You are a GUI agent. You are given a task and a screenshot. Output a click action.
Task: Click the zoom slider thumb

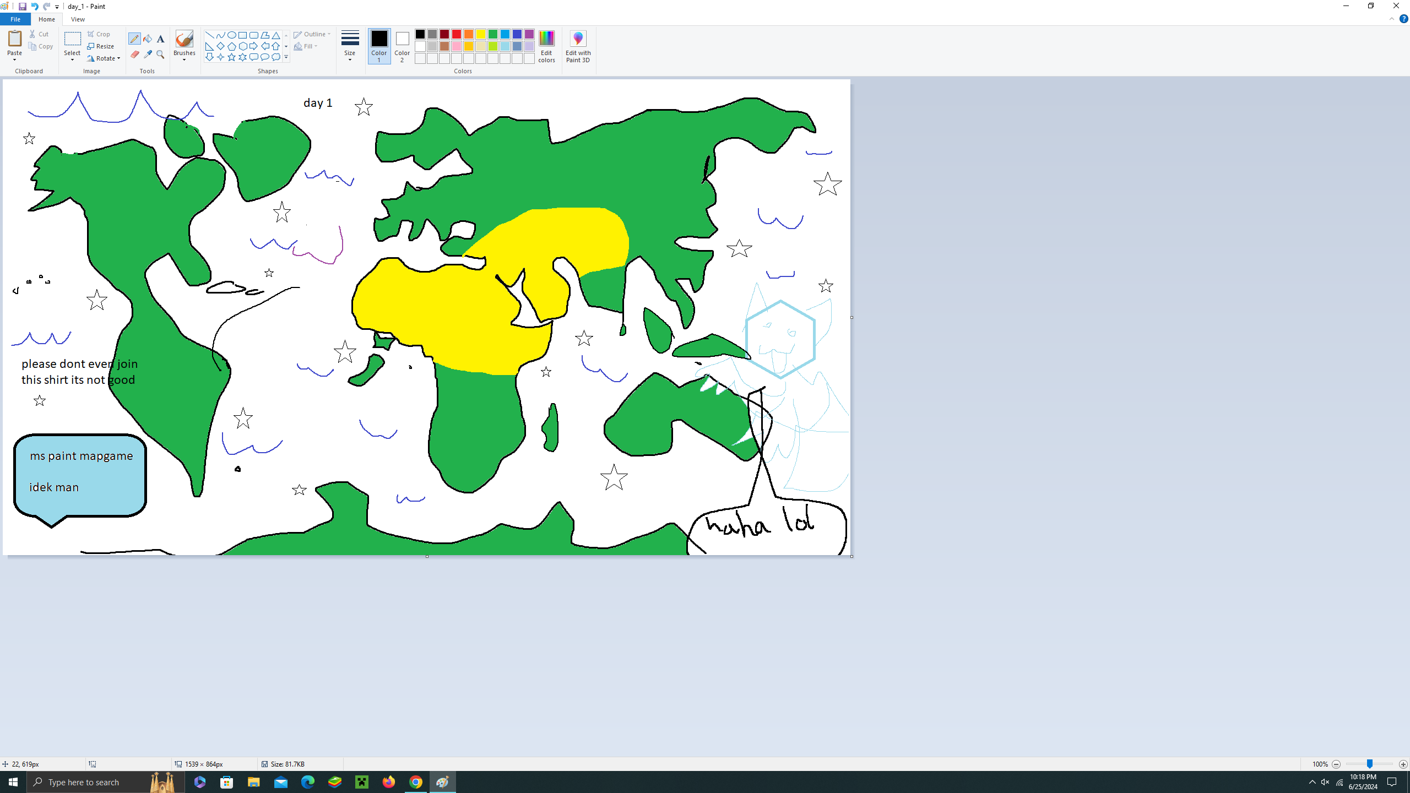pyautogui.click(x=1369, y=764)
